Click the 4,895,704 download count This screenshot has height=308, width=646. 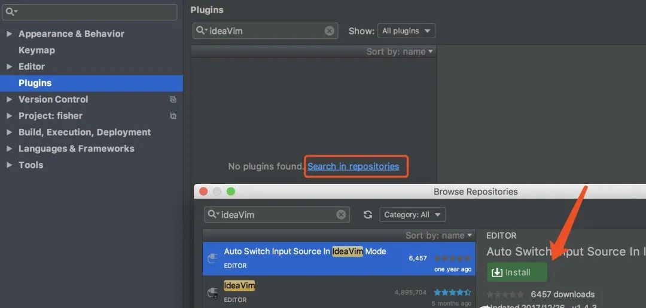tap(410, 292)
